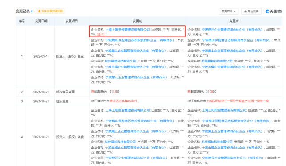Image resolution: width=286 pixels, height=166 pixels.
Task: Open 宁波意元企业管理咨询合伙企业 in record 4 变更前 cell
Action: [x=136, y=158]
